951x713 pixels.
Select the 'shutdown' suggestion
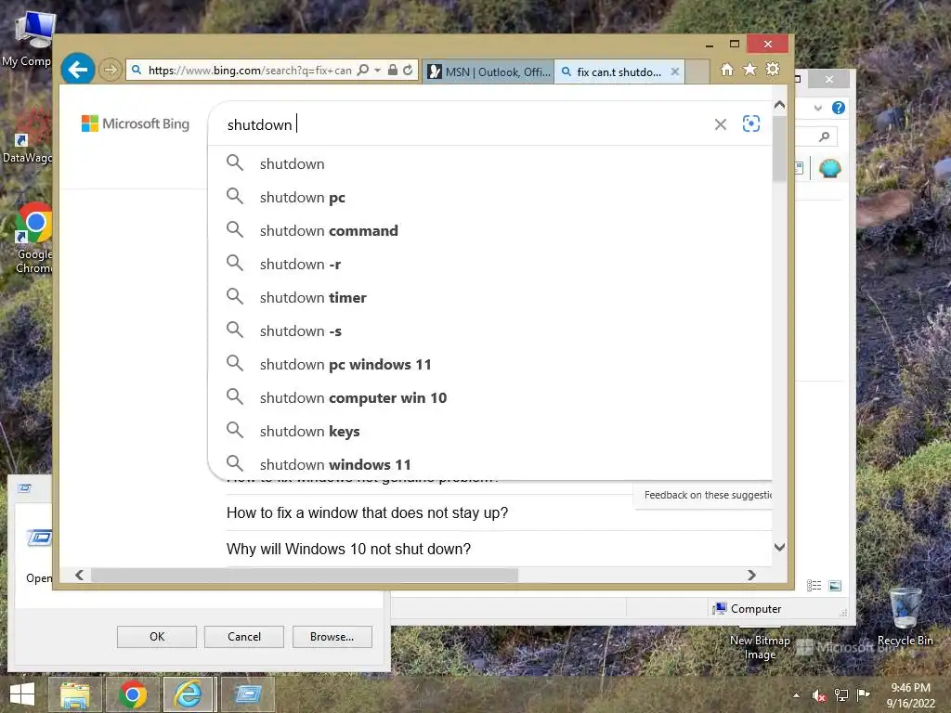[x=490, y=163]
